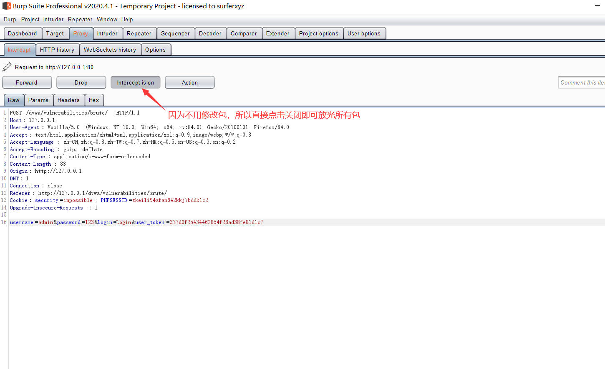Image resolution: width=605 pixels, height=369 pixels.
Task: Drop the intercepted request
Action: [81, 82]
